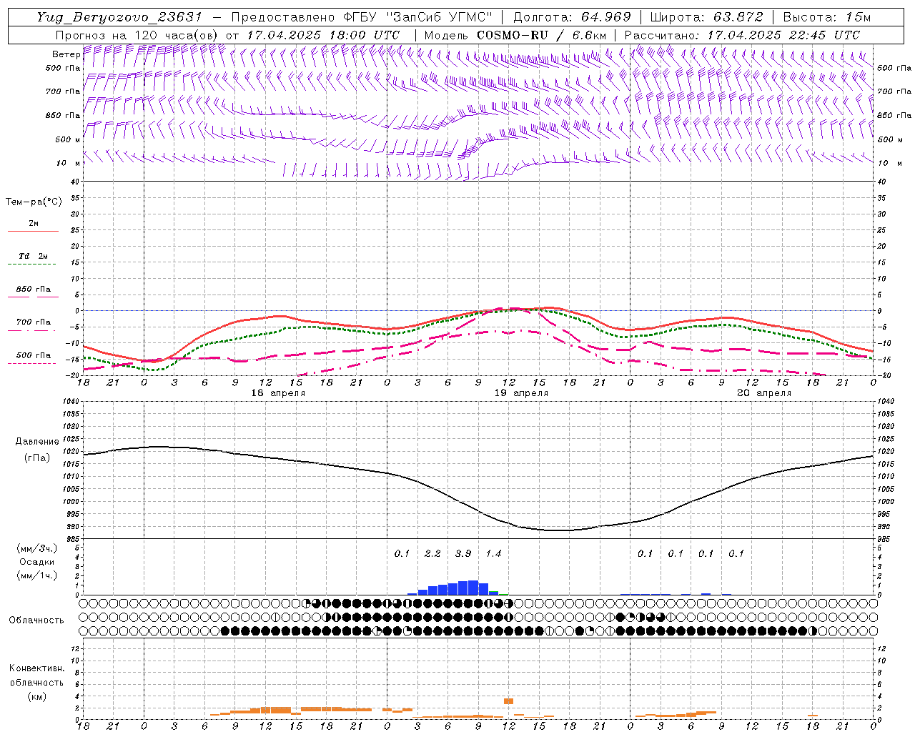The image size is (915, 732).
Task: Click the forecast length Прогноз на 120 часа(ов)
Action: click(x=137, y=35)
